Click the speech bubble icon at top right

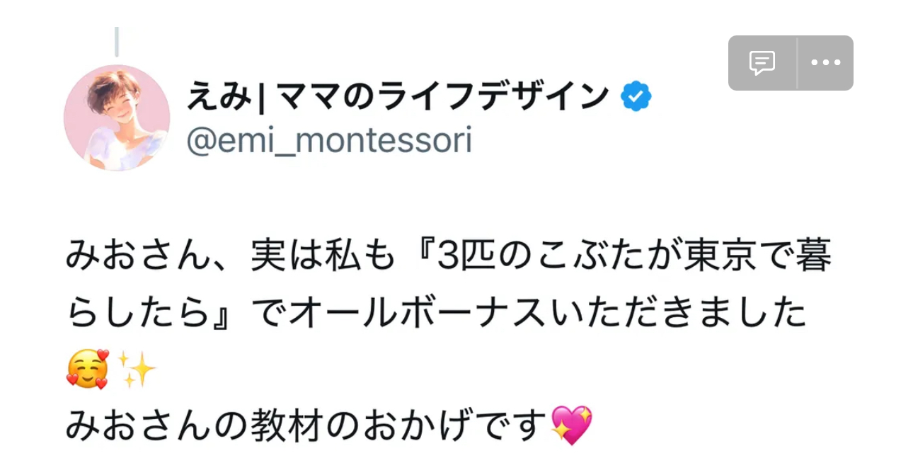[x=762, y=63]
